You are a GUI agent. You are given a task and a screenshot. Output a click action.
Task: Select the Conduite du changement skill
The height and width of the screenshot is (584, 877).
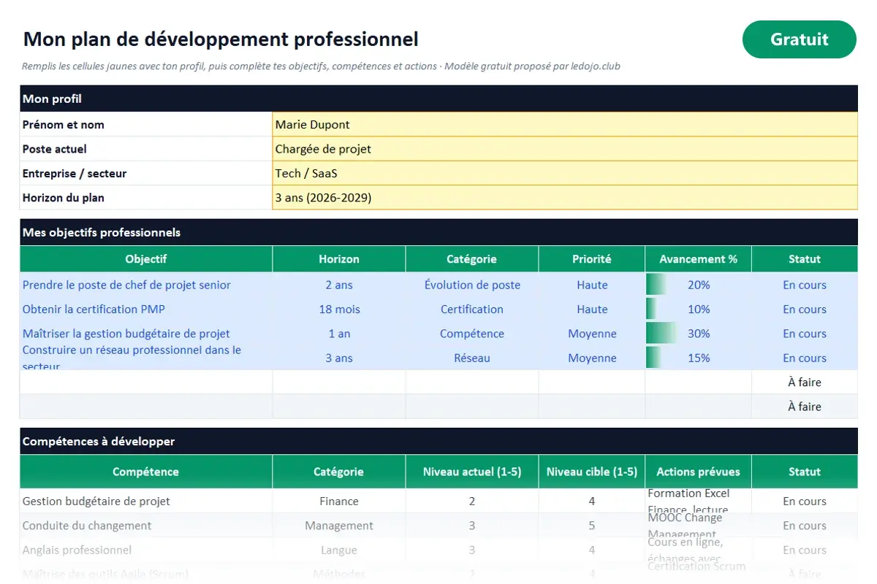pos(146,526)
